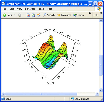
Task: Open the Tools menu
Action: click(41, 9)
